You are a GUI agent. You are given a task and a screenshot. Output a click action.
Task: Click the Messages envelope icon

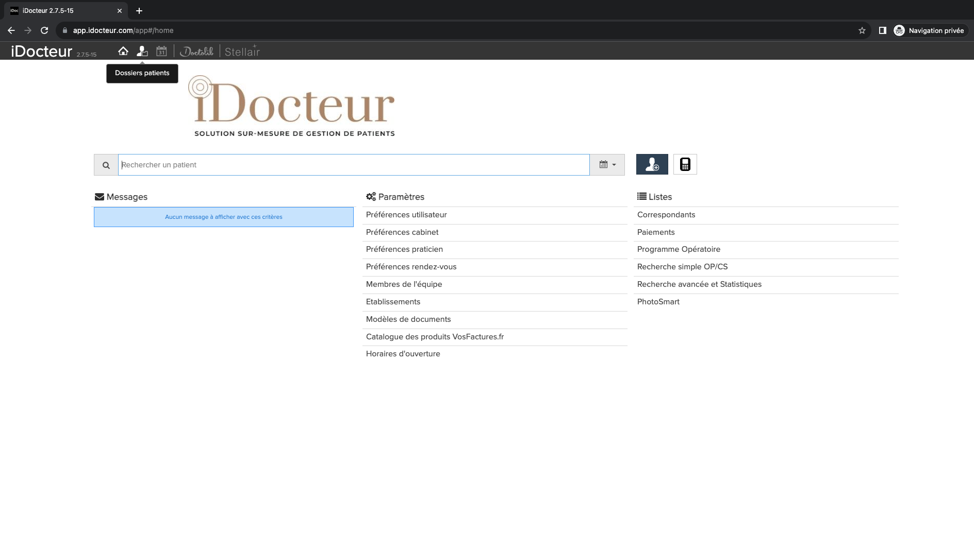(x=100, y=197)
